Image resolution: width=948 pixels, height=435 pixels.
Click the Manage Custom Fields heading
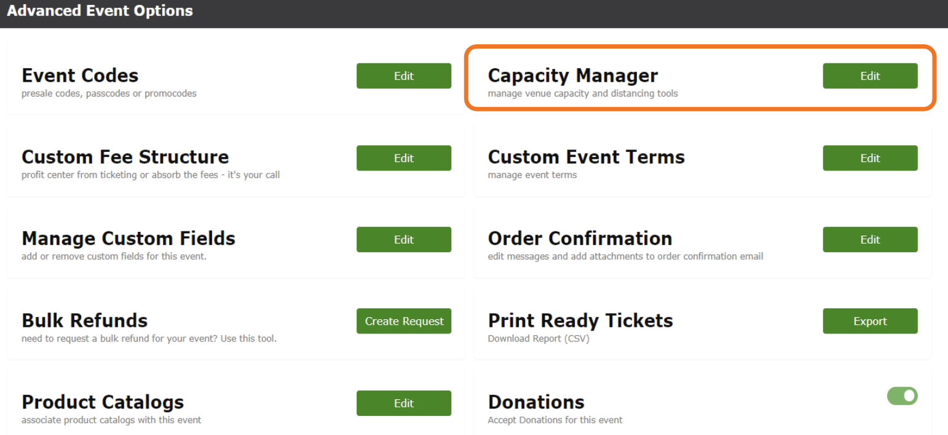[128, 238]
